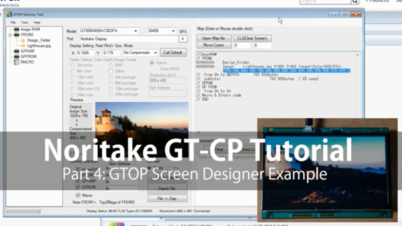Click the arrow icon beside Lighthouse.jpg
Image resolution: width=402 pixels, height=226 pixels.
[23, 46]
